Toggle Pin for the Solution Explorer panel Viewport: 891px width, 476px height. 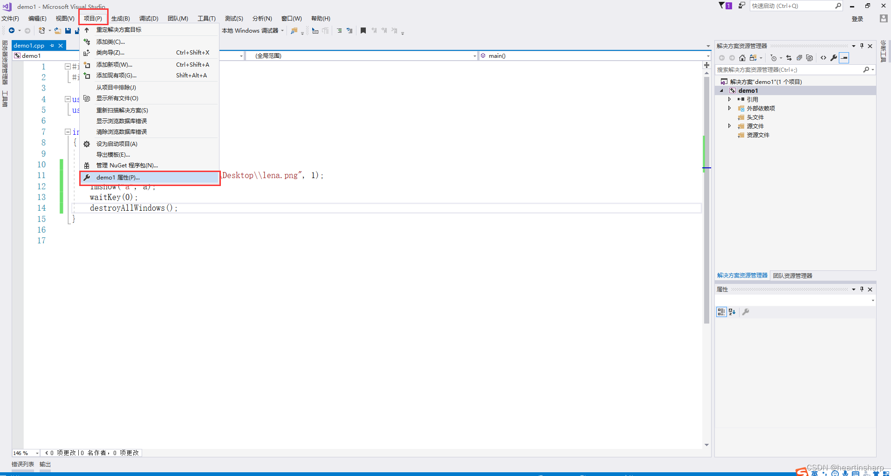pos(861,46)
